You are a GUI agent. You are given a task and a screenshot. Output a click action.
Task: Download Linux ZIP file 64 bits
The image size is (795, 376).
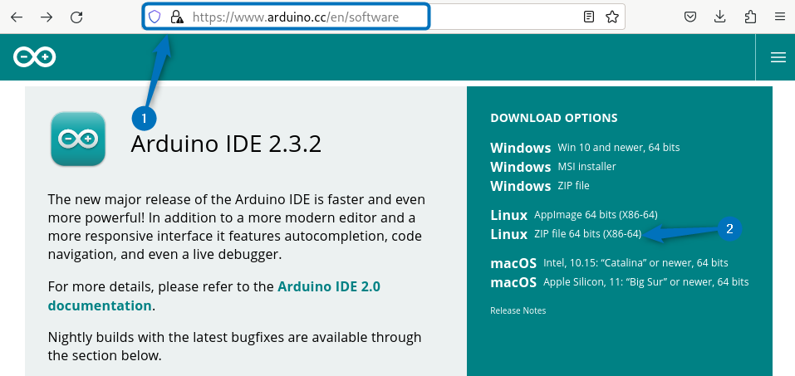coord(566,234)
